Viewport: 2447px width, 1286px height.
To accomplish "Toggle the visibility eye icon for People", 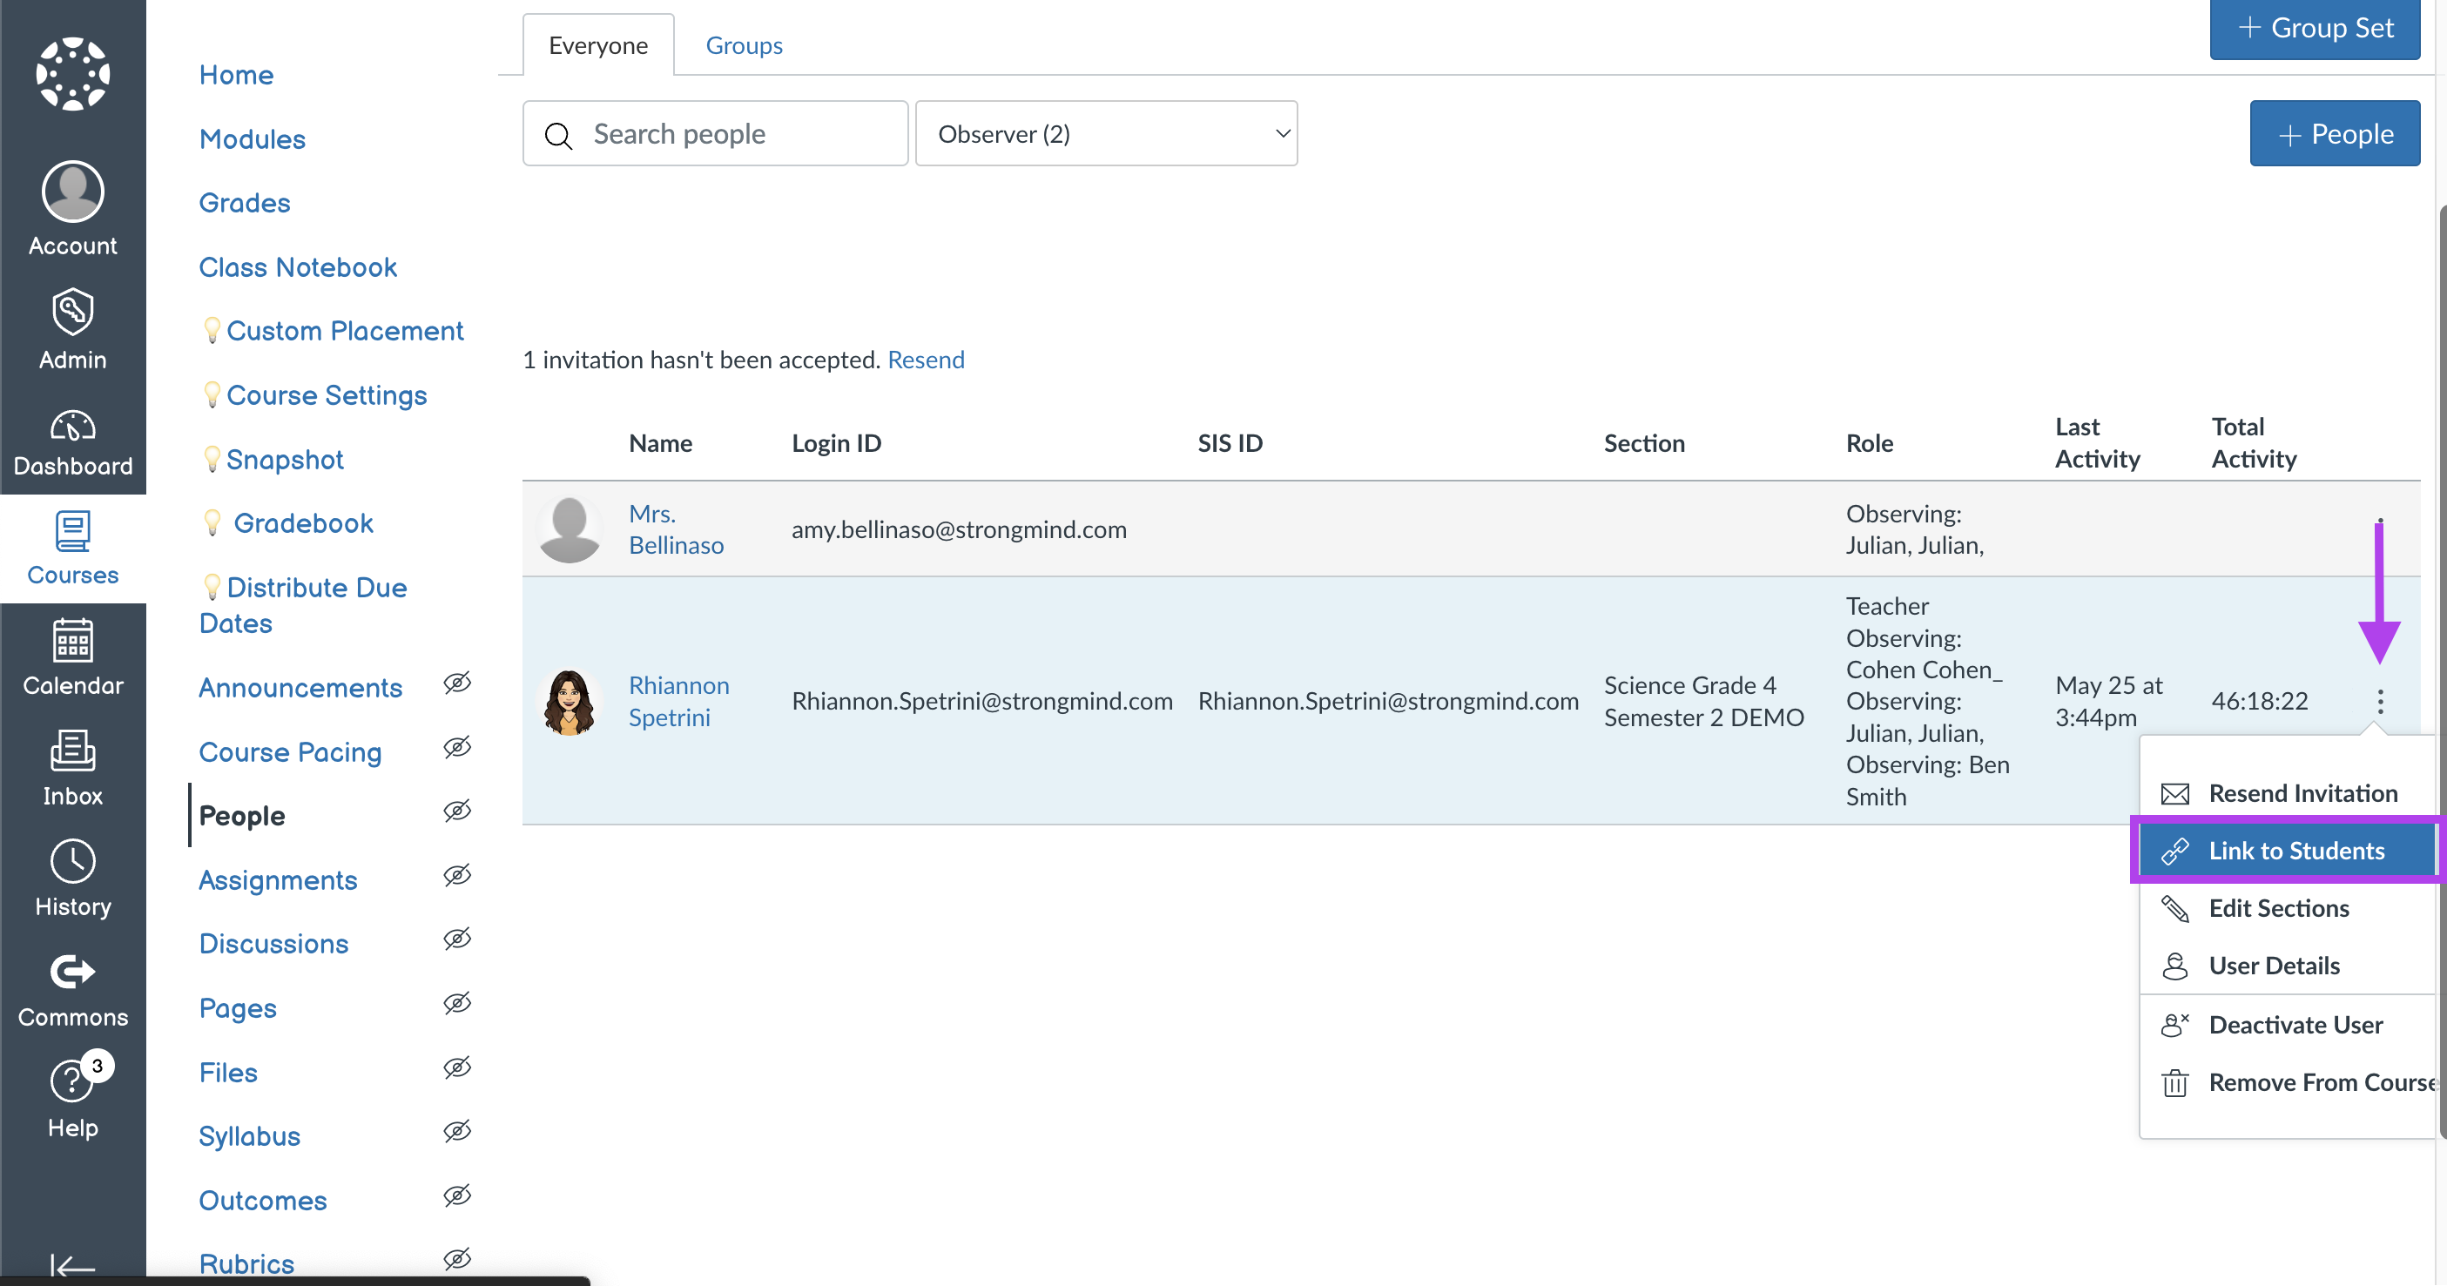I will tap(457, 811).
